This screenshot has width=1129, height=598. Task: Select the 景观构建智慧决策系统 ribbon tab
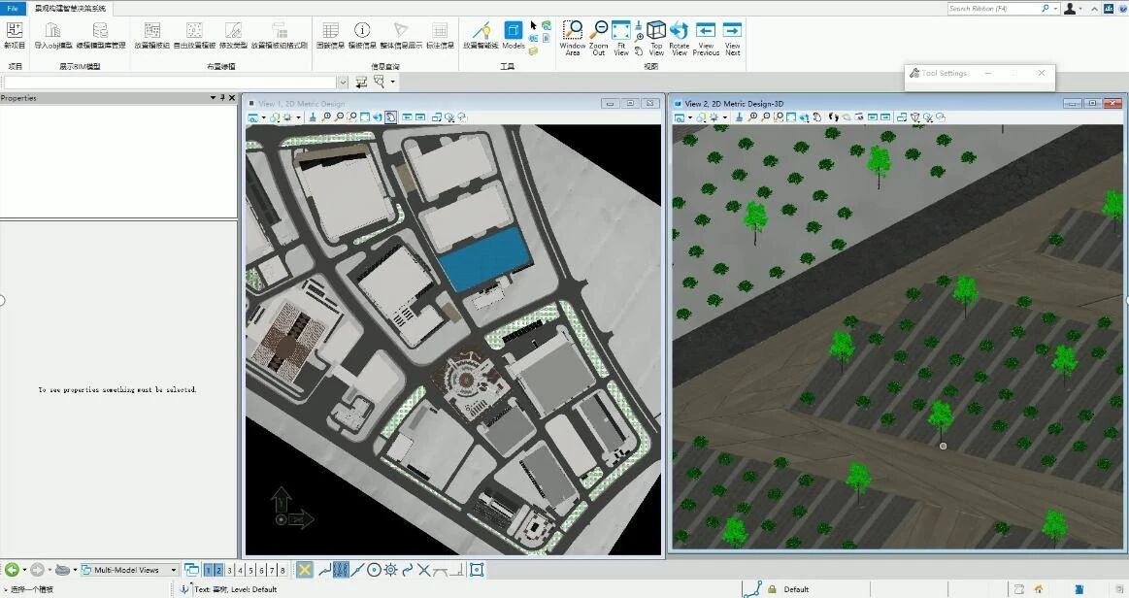(70, 8)
